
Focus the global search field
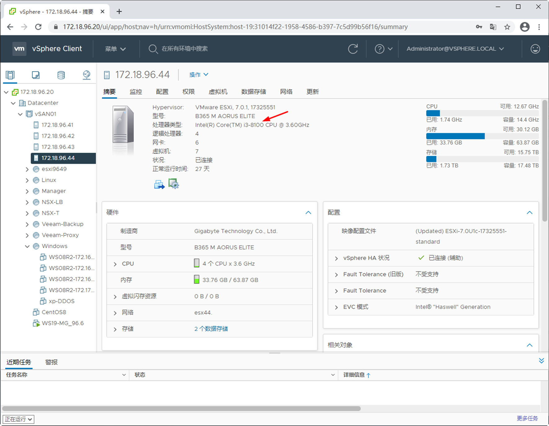[184, 49]
